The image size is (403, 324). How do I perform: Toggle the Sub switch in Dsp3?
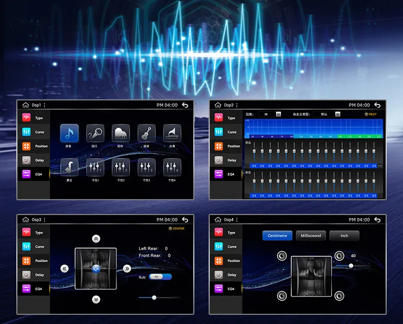tap(160, 277)
